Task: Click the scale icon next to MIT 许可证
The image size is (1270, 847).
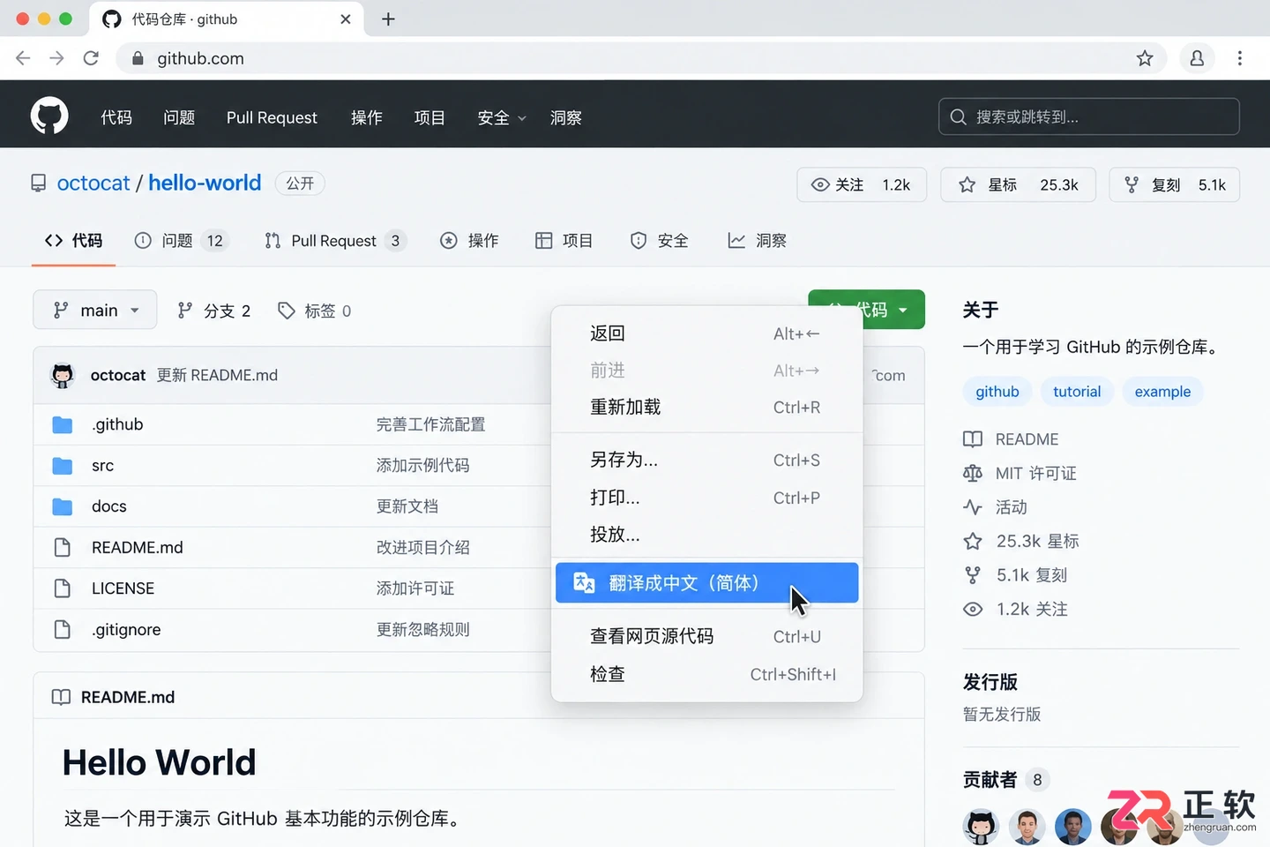Action: [x=973, y=474]
